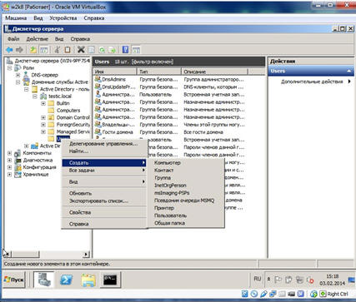Go up one level using folder icon
This screenshot has width=356, height=302.
point(33,50)
